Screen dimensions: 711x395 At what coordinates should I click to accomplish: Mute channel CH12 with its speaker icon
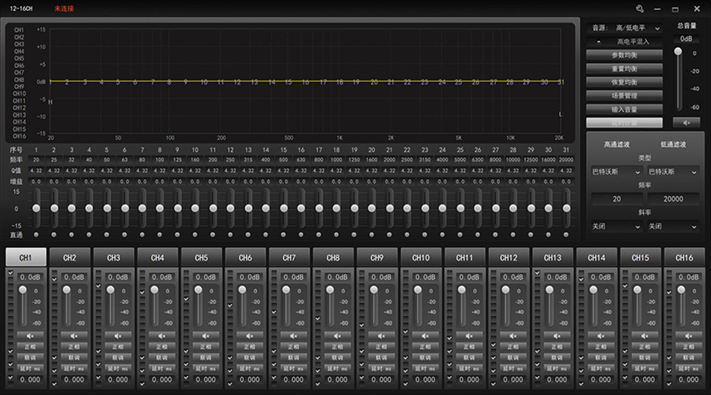pos(513,336)
